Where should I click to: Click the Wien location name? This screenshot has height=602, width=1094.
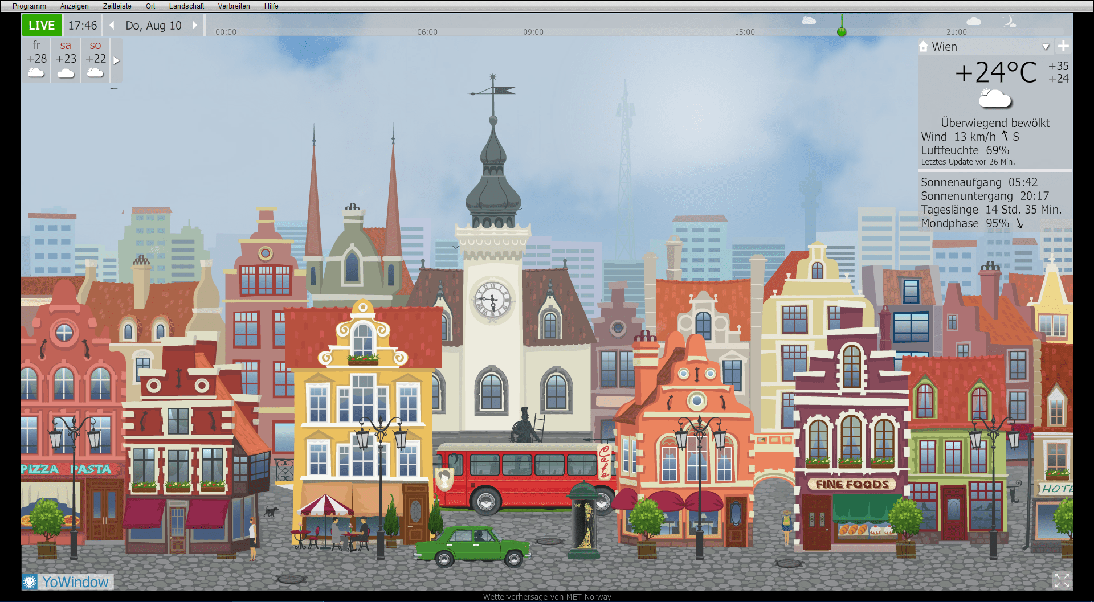(x=944, y=47)
